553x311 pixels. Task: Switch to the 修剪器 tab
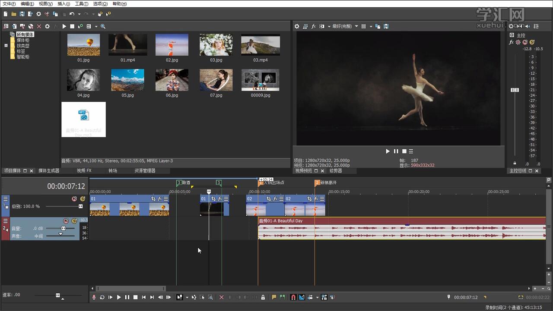click(x=336, y=171)
